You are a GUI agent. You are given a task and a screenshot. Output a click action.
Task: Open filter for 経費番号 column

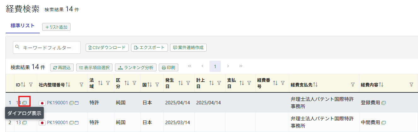283,83
